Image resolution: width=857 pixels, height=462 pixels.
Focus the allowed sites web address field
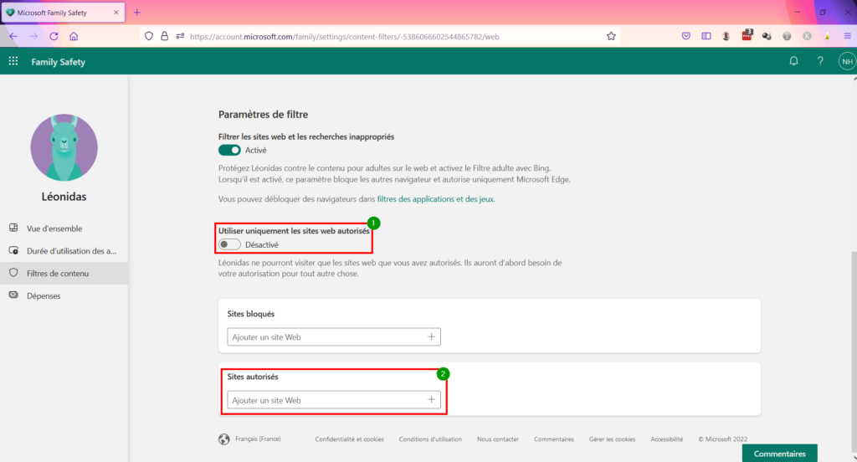[334, 400]
